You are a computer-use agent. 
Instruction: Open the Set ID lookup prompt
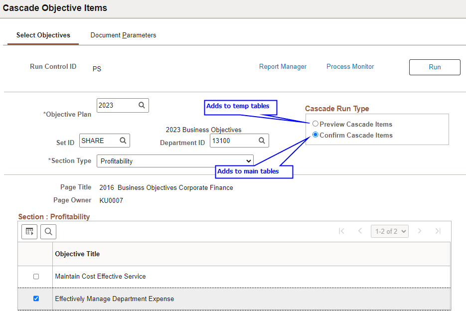click(122, 141)
